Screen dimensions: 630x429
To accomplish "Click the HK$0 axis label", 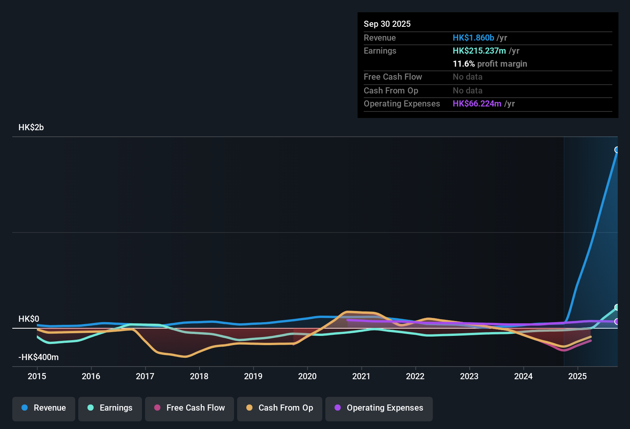I will [29, 319].
